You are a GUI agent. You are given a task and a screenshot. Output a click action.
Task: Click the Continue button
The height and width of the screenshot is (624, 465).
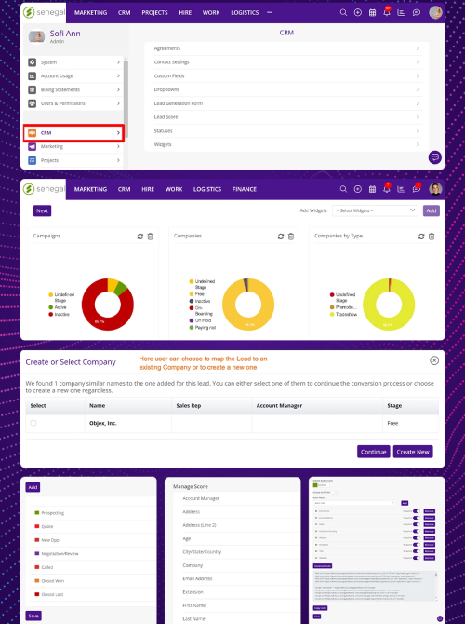click(x=374, y=452)
